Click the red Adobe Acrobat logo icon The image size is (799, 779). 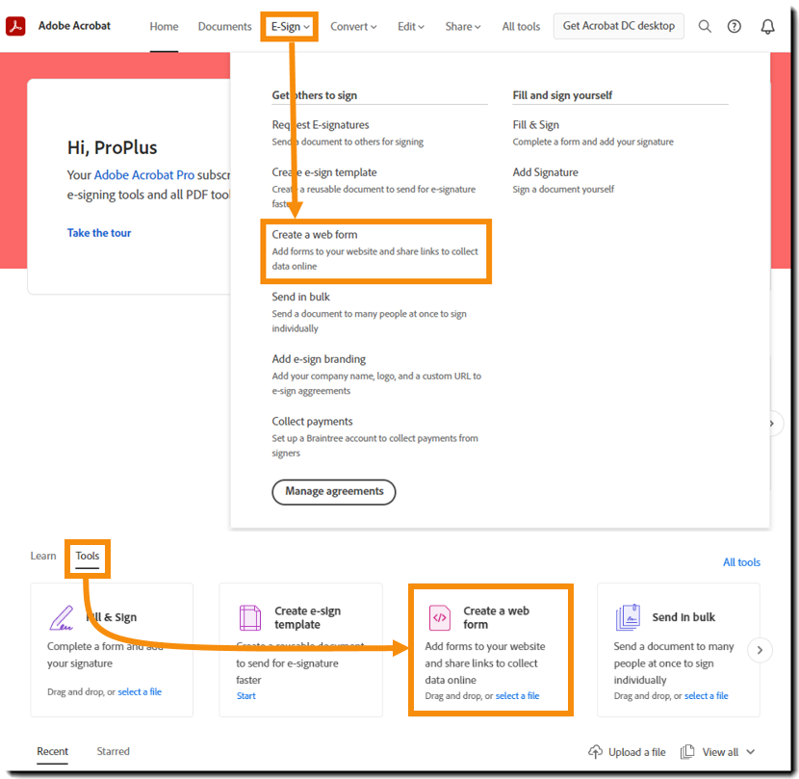[15, 26]
